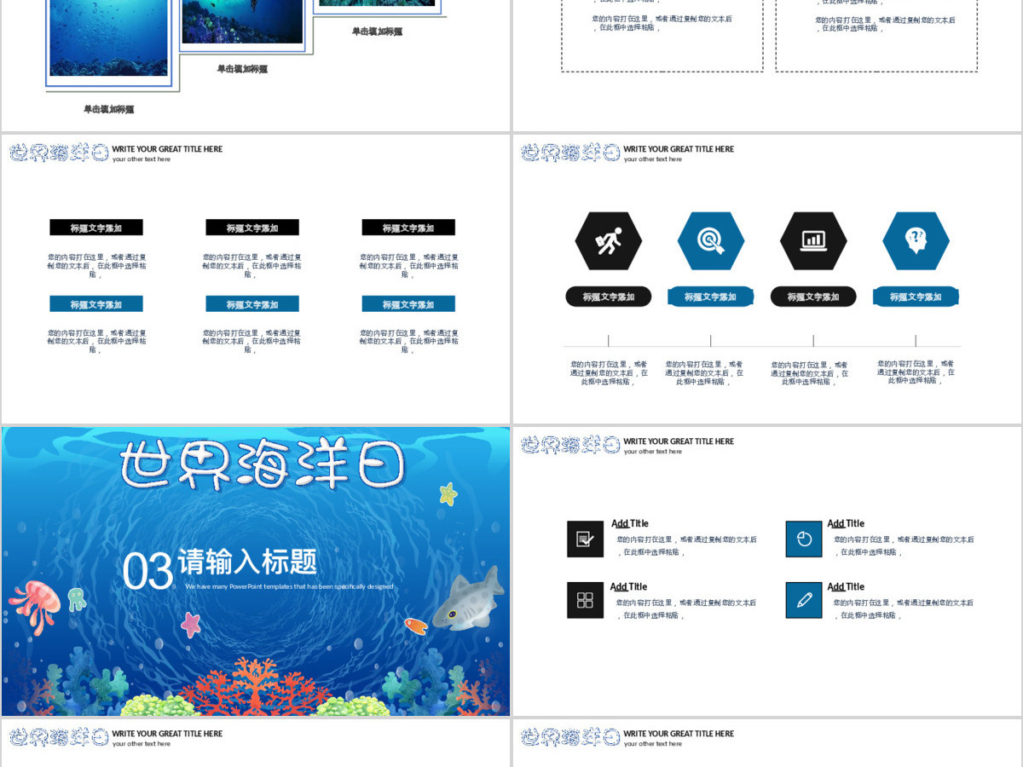Click the large pink jellyfish illustration
Viewport: 1023px width, 767px height.
click(x=35, y=606)
